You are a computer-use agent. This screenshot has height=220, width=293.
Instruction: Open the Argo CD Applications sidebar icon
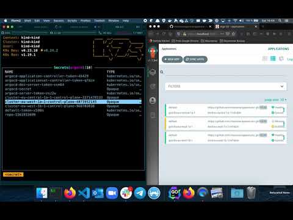[153, 72]
